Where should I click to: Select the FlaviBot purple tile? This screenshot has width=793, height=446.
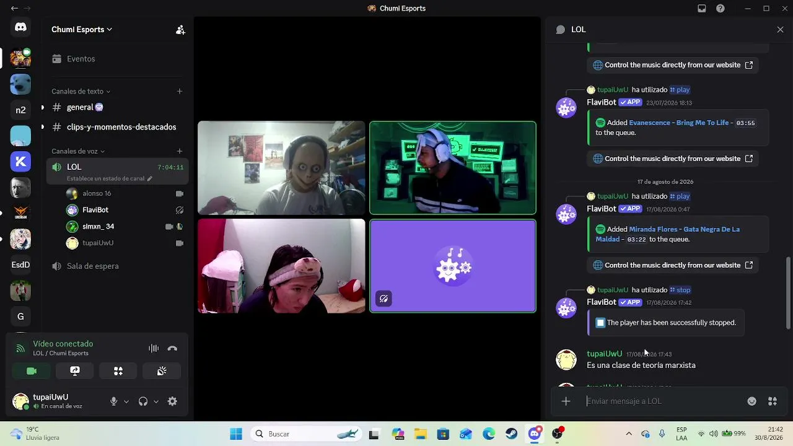[453, 266]
